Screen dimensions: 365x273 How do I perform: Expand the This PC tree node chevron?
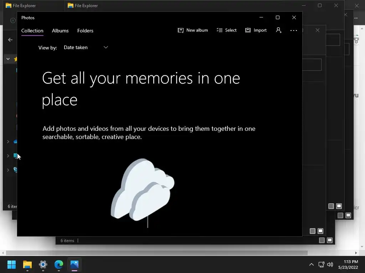pos(8,156)
